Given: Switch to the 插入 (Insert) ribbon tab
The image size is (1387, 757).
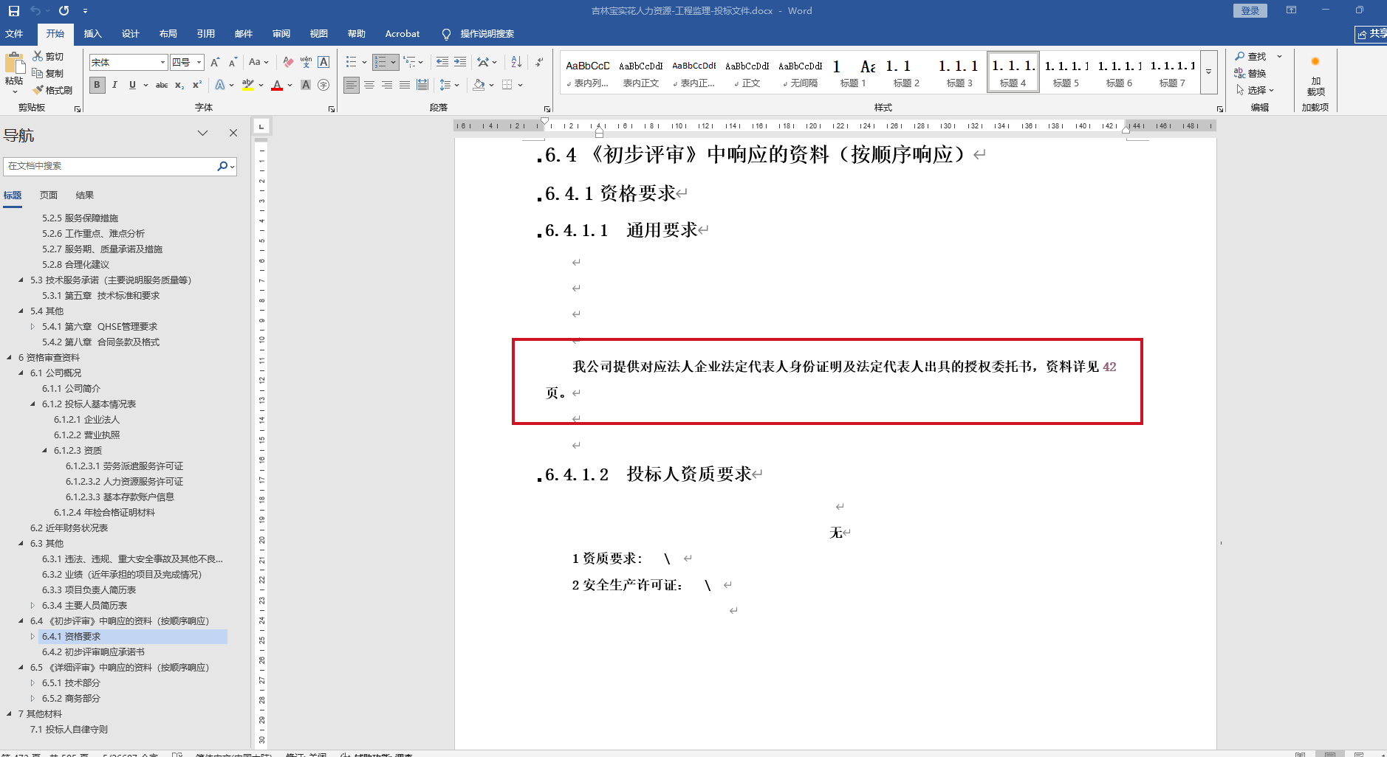Looking at the screenshot, I should [x=92, y=34].
